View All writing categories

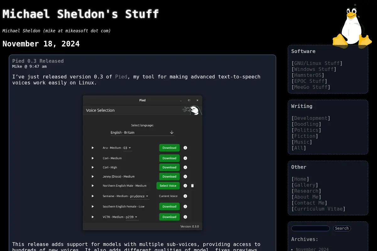[298, 148]
